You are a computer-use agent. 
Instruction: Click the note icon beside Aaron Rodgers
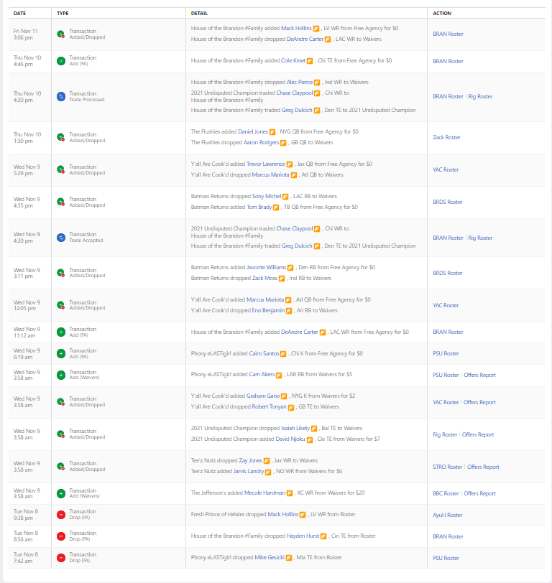(x=283, y=142)
